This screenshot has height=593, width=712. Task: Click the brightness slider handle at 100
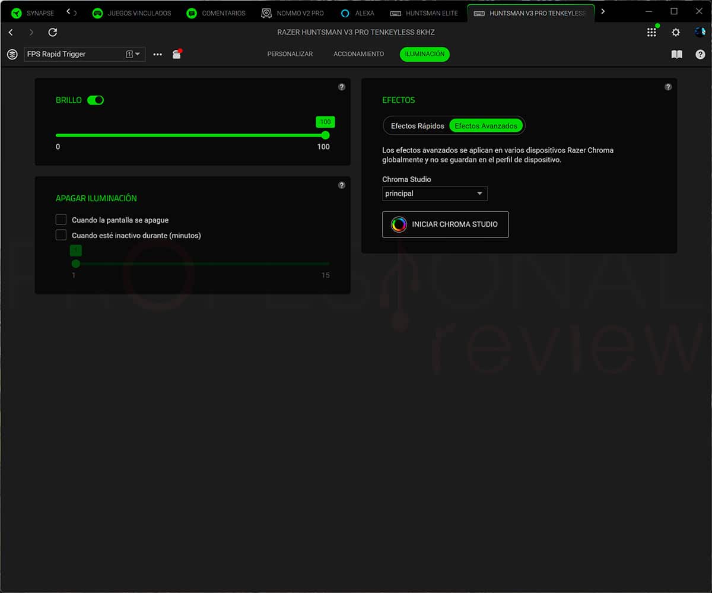tap(325, 135)
